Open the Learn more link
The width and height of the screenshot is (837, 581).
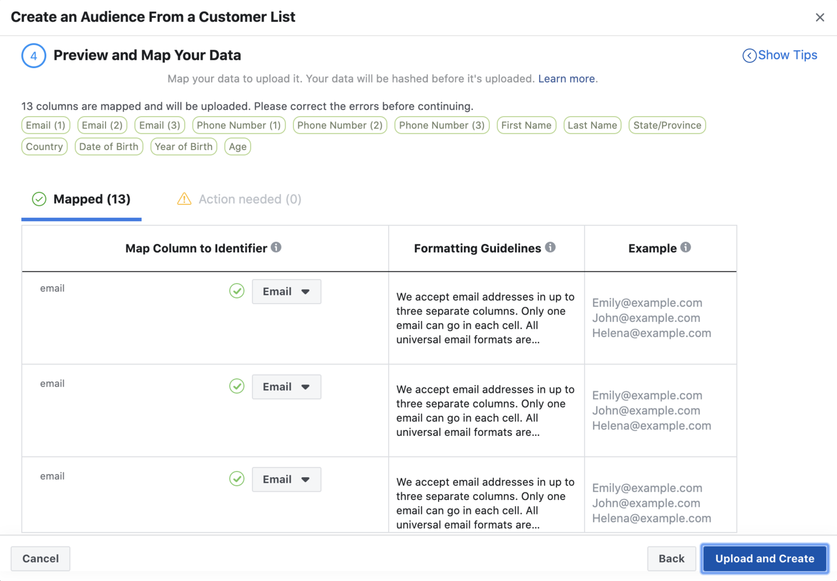566,79
